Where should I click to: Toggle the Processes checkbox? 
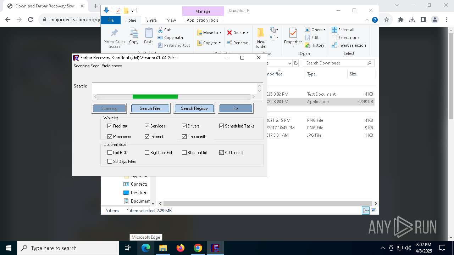coord(110,136)
